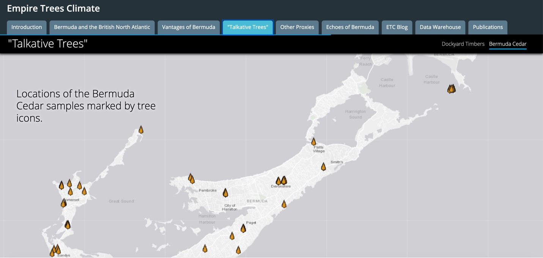
Task: Open the ETC Blog tab
Action: pyautogui.click(x=397, y=27)
